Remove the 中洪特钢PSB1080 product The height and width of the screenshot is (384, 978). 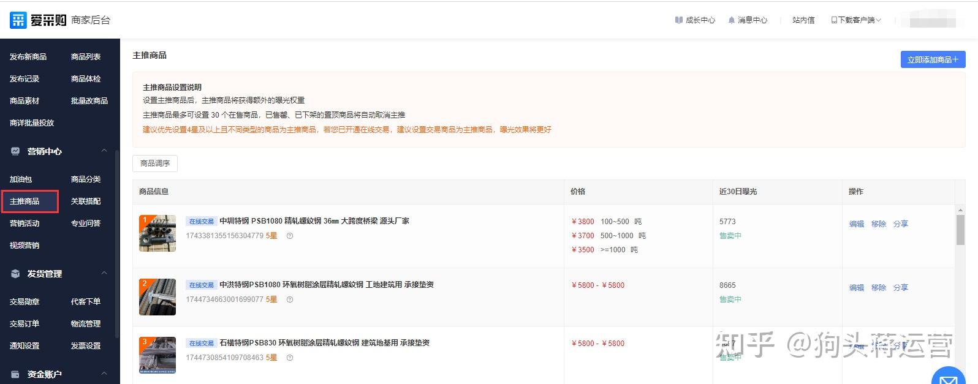879,288
